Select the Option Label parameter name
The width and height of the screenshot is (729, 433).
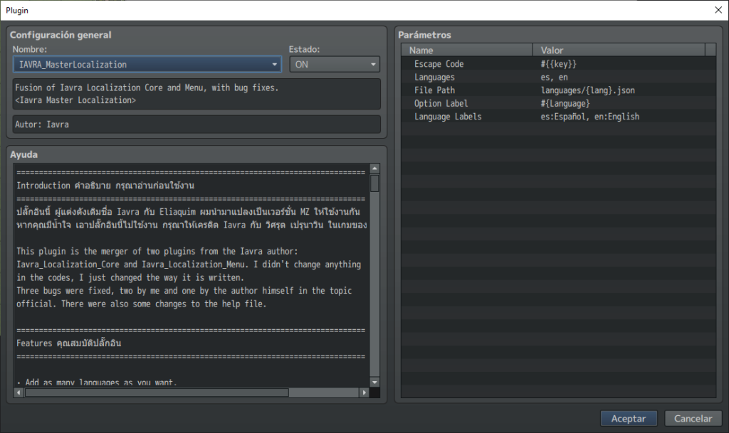(x=441, y=104)
